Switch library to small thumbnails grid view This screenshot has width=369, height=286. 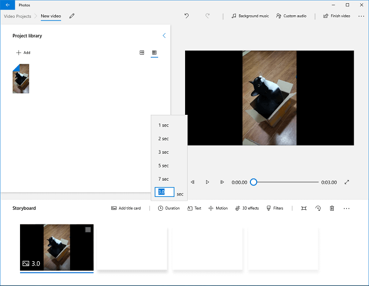pyautogui.click(x=154, y=53)
